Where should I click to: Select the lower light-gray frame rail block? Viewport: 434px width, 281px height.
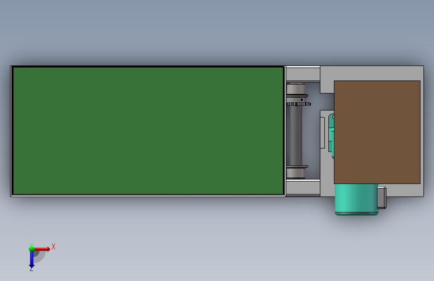pyautogui.click(x=303, y=188)
